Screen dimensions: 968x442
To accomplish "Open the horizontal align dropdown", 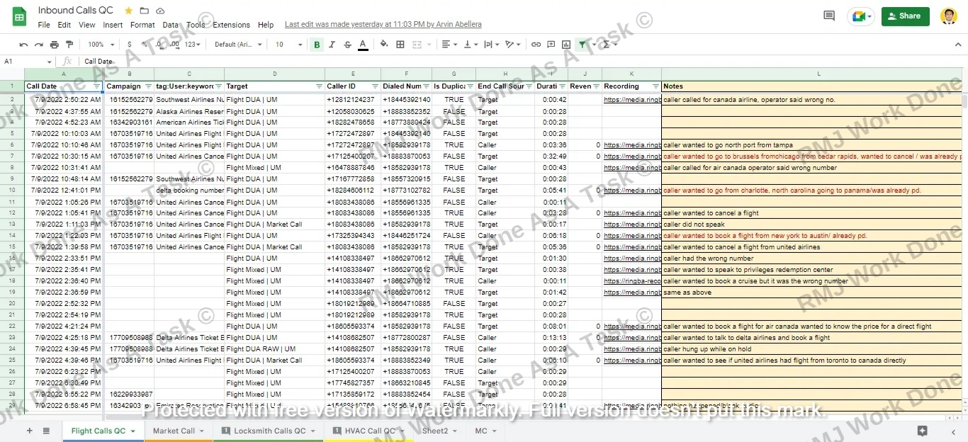I will 449,45.
